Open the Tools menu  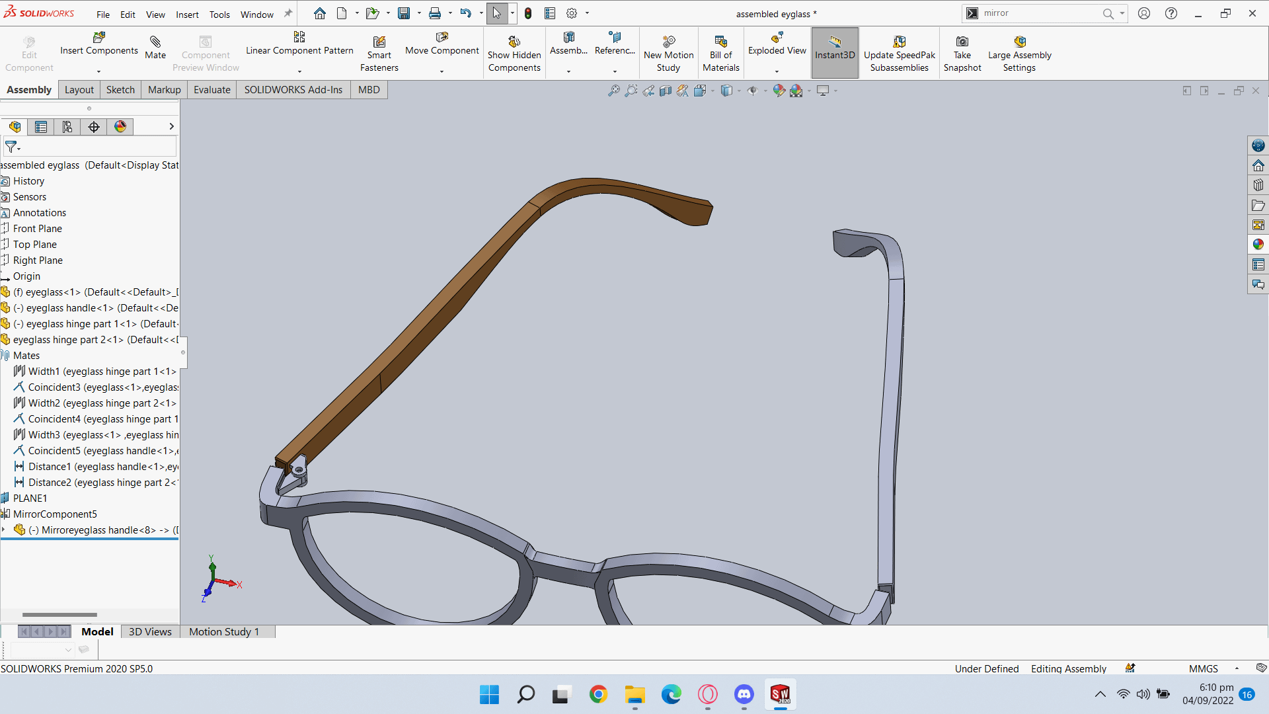point(219,15)
